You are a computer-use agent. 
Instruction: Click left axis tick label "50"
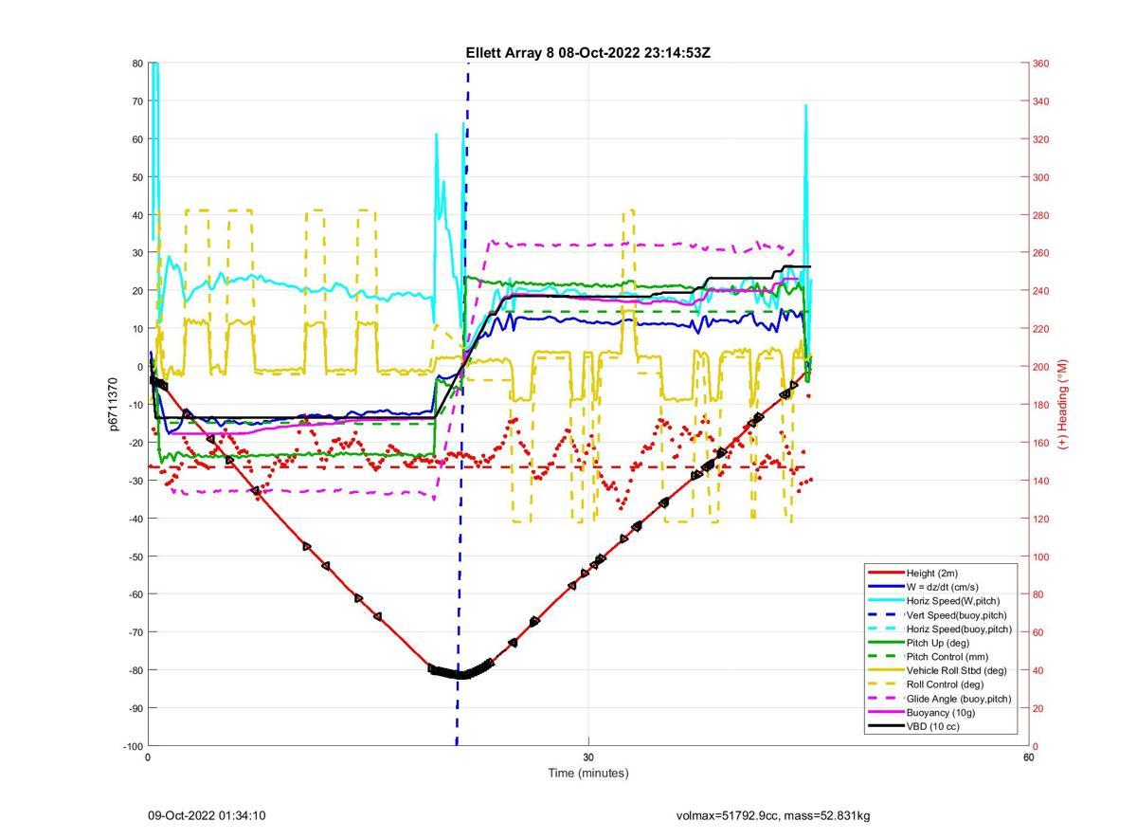pos(136,177)
